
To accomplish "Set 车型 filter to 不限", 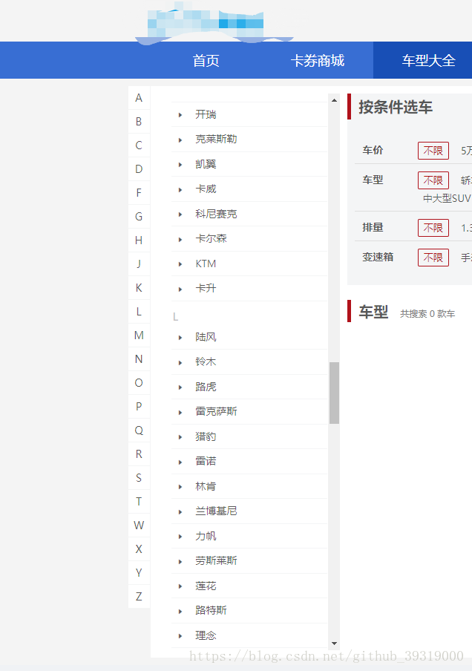I will click(433, 180).
